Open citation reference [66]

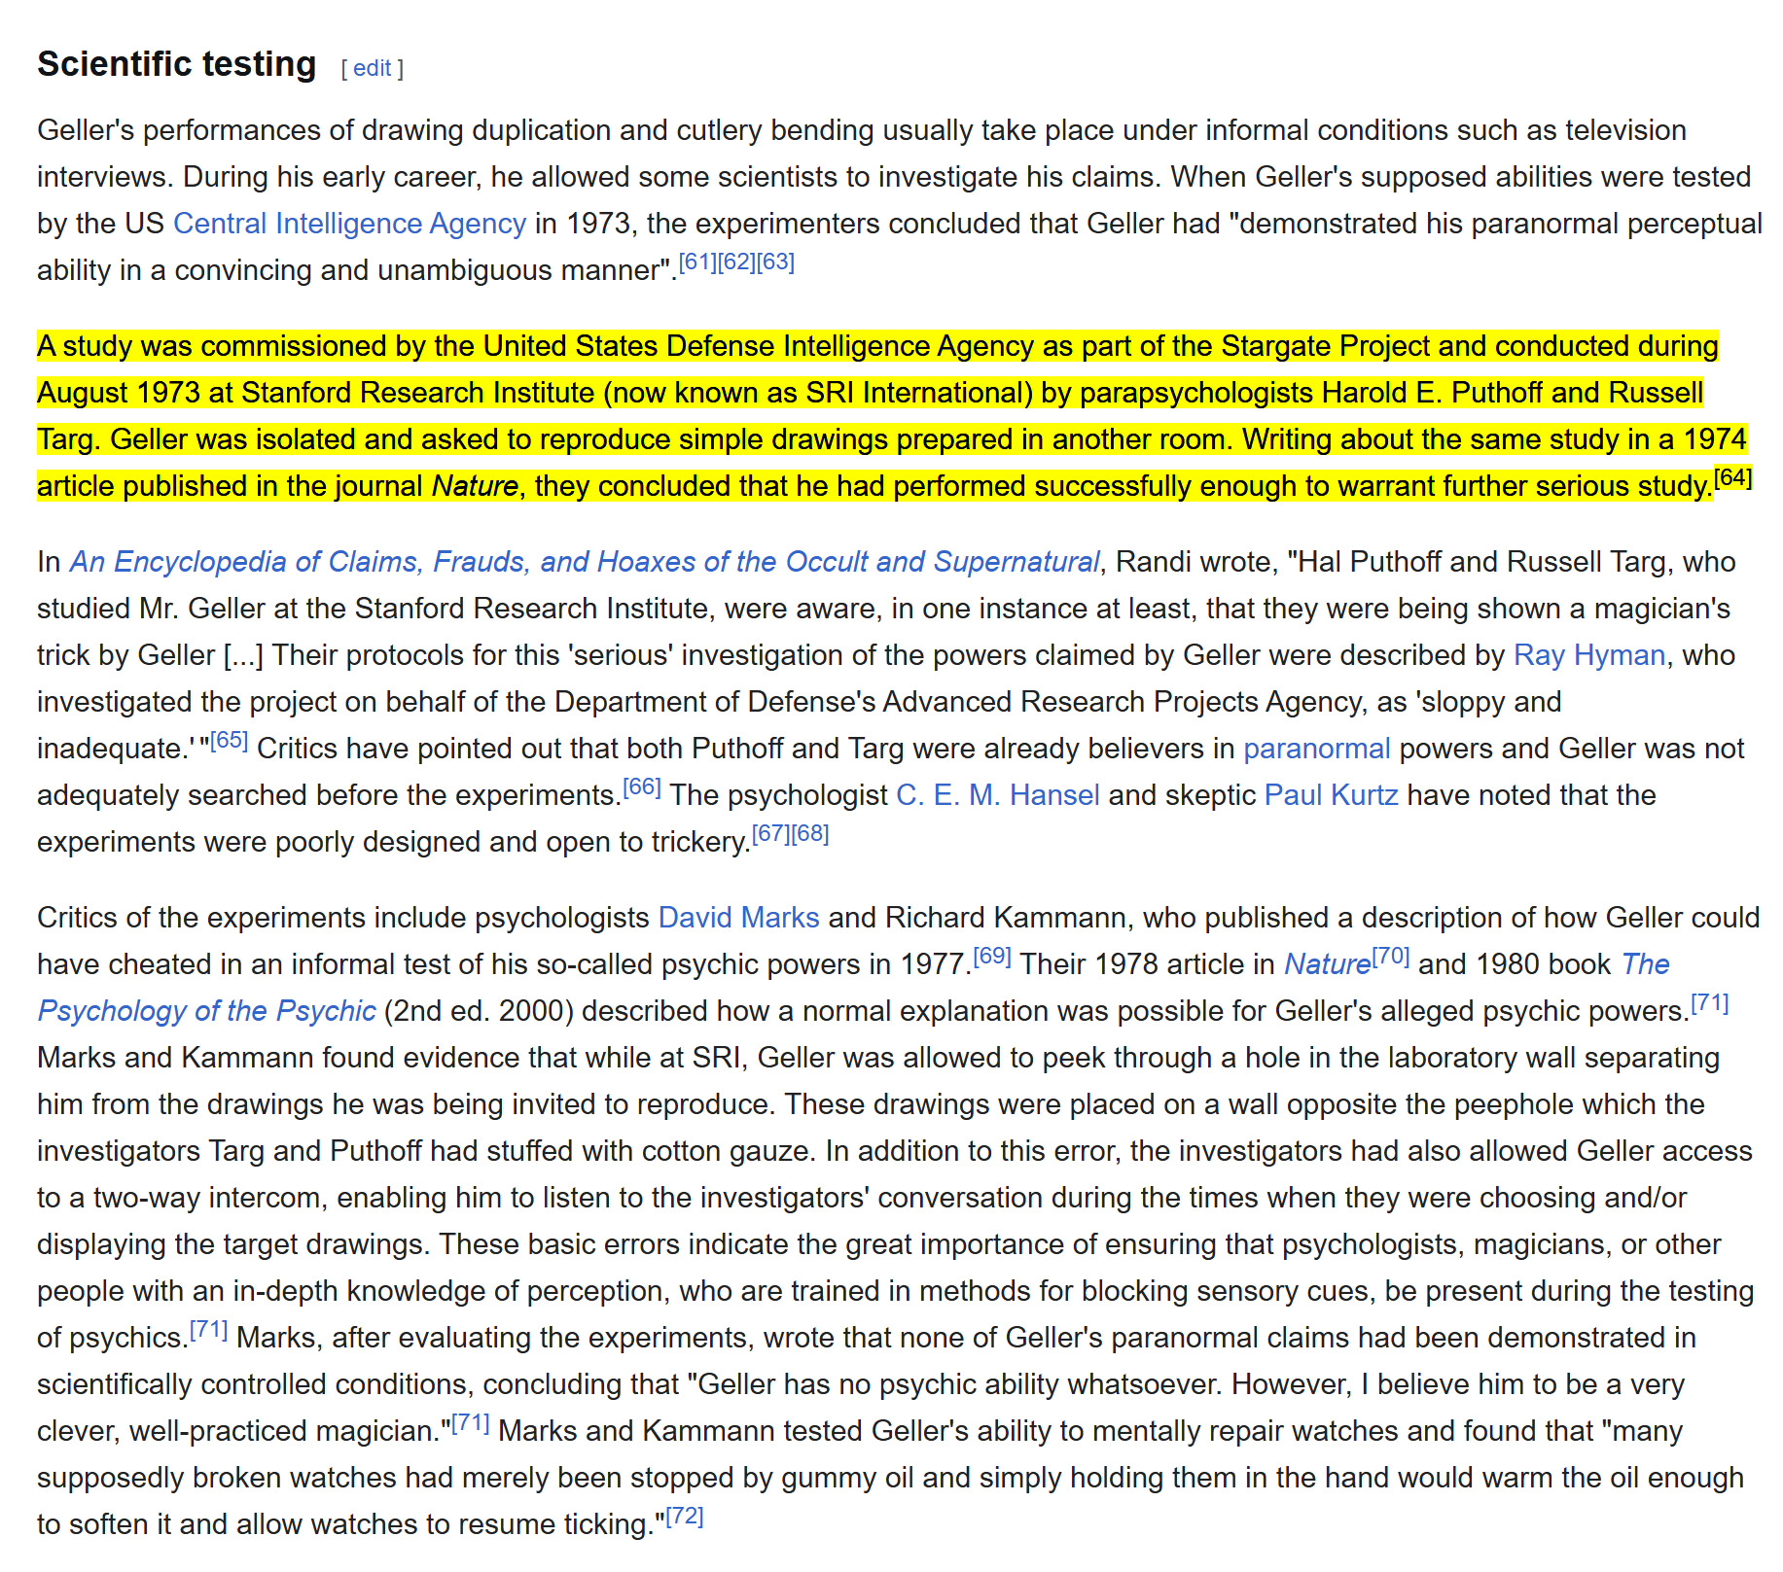click(x=641, y=786)
